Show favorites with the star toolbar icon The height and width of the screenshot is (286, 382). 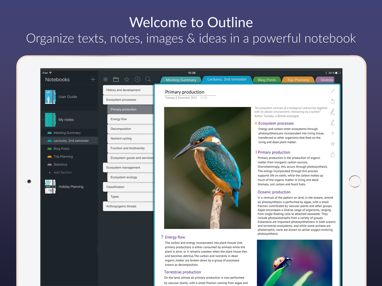click(127, 79)
